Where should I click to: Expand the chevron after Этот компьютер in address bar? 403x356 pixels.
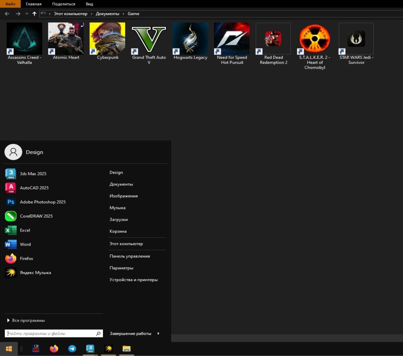tap(92, 14)
